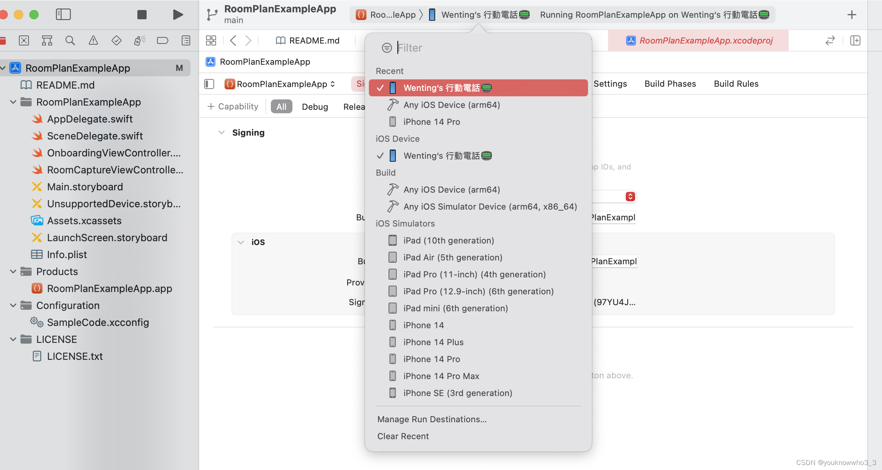882x470 pixels.
Task: Click Manage Run Destinations option
Action: tap(432, 419)
